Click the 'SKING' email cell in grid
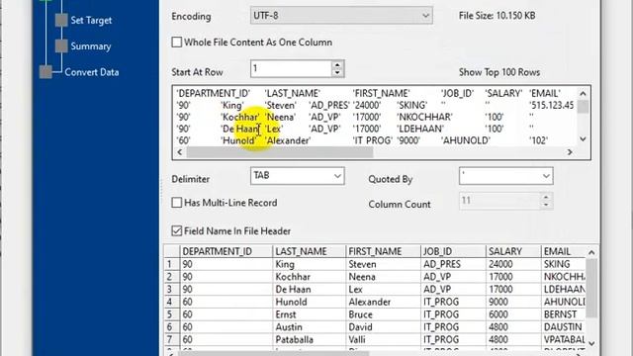The height and width of the screenshot is (356, 633). (563, 264)
